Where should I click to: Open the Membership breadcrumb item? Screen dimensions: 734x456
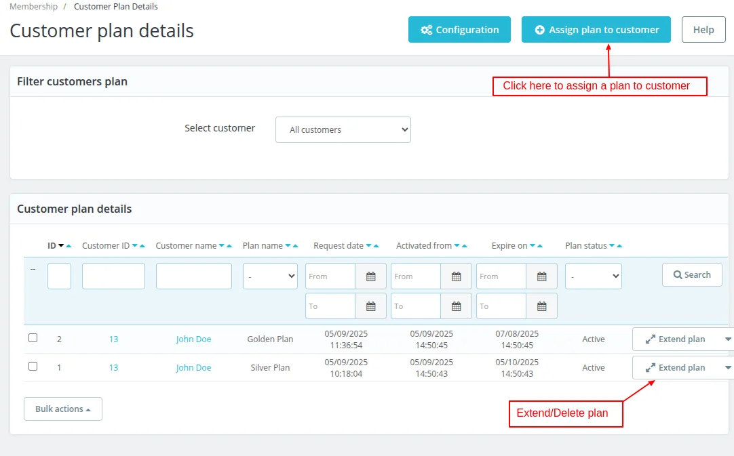(33, 6)
